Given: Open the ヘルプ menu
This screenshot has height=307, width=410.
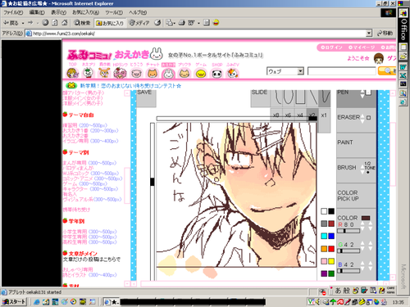Looking at the screenshot, I should pyautogui.click(x=138, y=12).
